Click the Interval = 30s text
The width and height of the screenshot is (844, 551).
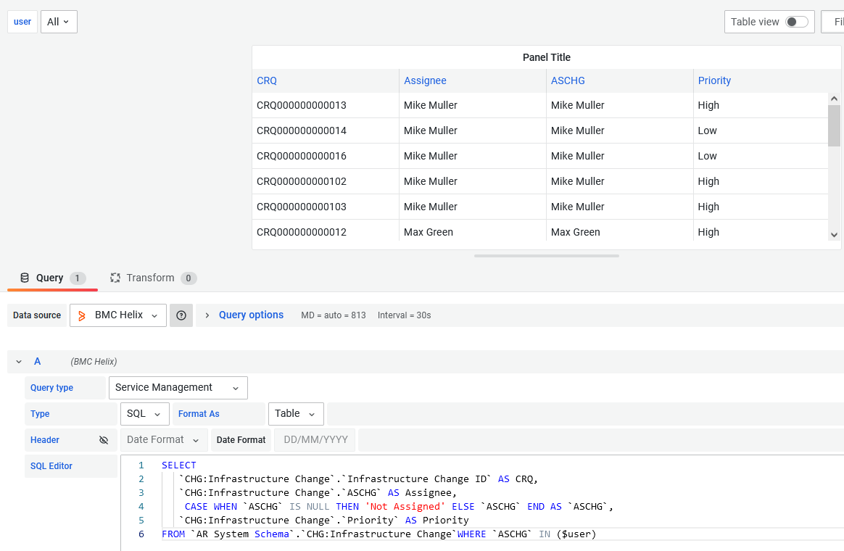pos(405,315)
